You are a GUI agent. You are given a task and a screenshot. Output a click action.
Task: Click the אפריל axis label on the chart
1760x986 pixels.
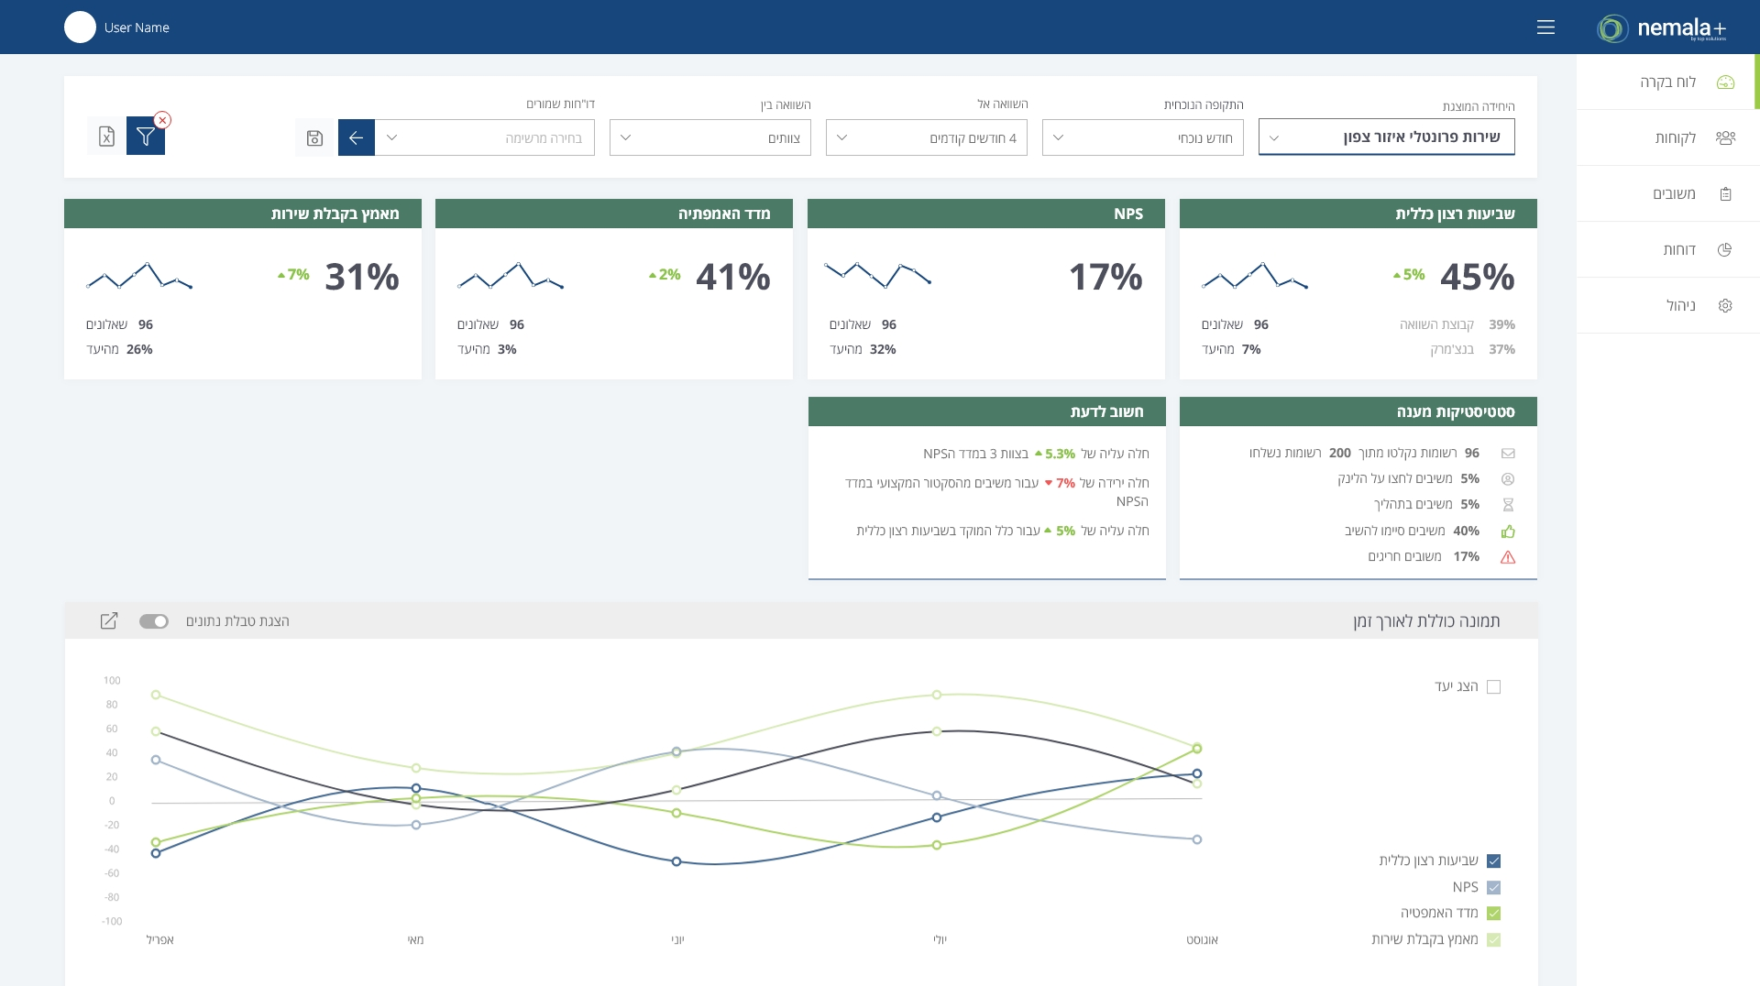coord(160,940)
